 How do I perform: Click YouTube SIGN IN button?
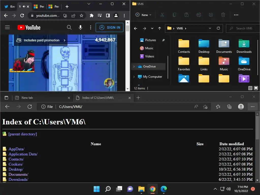[109, 27]
